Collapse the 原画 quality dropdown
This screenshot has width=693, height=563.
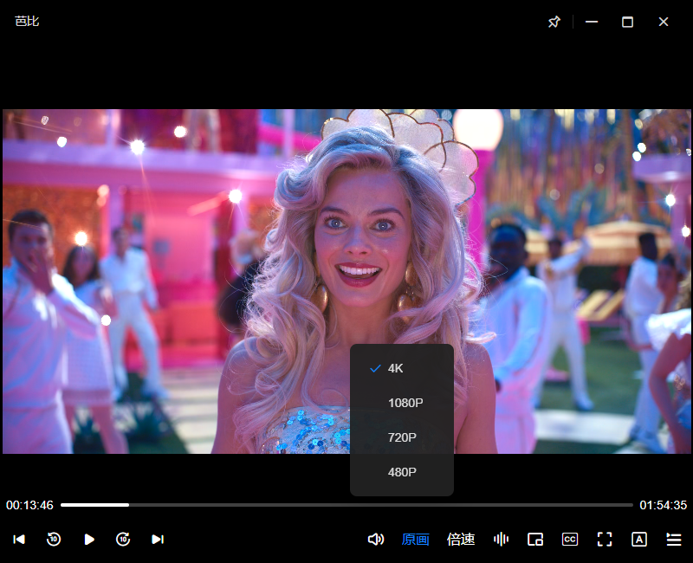416,540
